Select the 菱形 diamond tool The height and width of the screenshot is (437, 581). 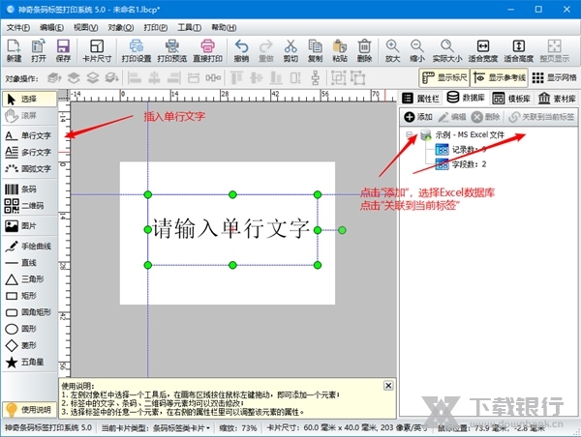(x=28, y=345)
